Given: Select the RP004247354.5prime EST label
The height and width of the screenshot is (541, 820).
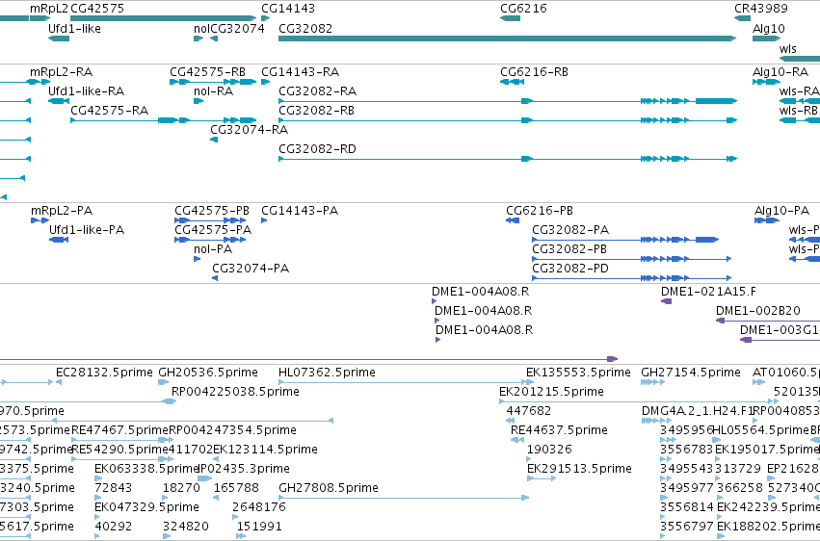Looking at the screenshot, I should (233, 430).
